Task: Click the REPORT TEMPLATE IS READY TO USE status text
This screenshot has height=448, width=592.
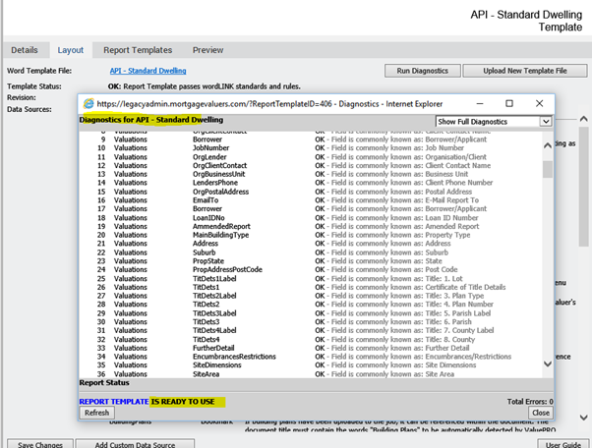Action: pyautogui.click(x=147, y=402)
